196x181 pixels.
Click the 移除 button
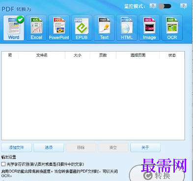click(81, 148)
